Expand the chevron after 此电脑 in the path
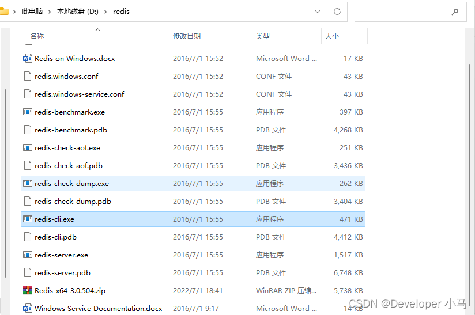Image resolution: width=475 pixels, height=315 pixels. (x=49, y=12)
